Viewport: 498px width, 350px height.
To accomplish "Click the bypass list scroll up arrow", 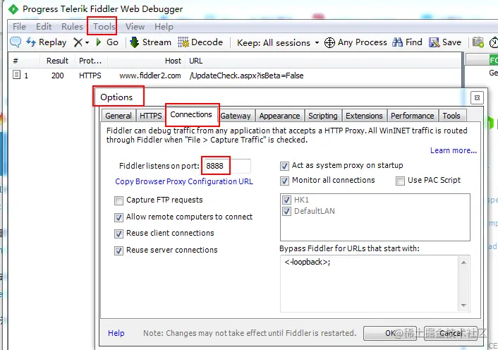I will pyautogui.click(x=463, y=262).
